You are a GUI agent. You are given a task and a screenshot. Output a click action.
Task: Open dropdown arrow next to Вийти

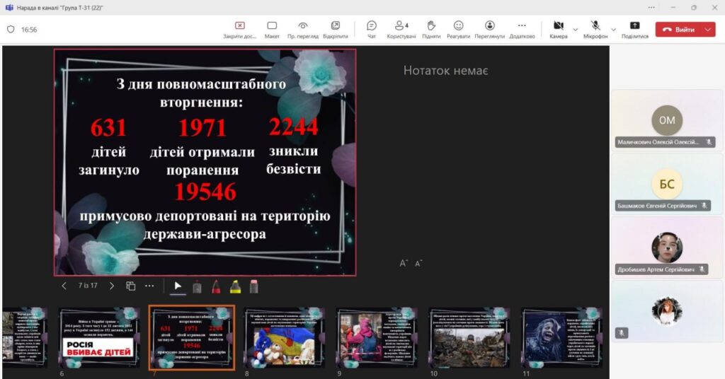709,30
